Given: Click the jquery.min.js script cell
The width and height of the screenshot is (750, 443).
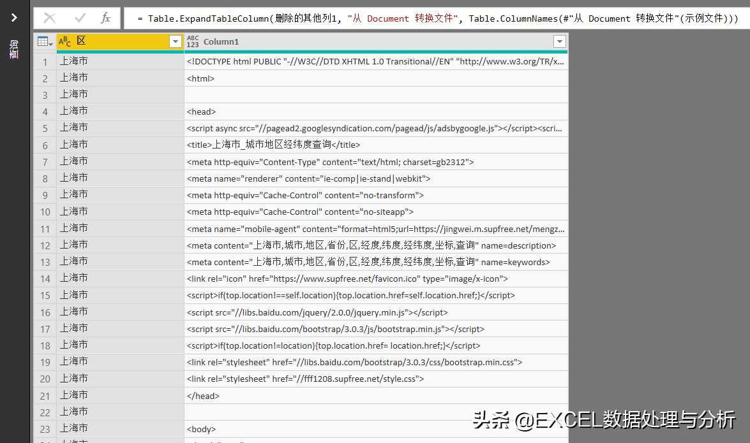Looking at the screenshot, I should (x=376, y=312).
